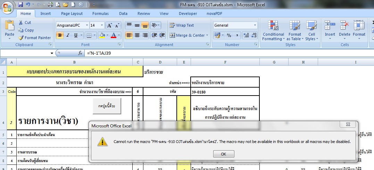This screenshot has width=374, height=170.
Task: Click the Increase Font Size icon
Action: pos(109,25)
